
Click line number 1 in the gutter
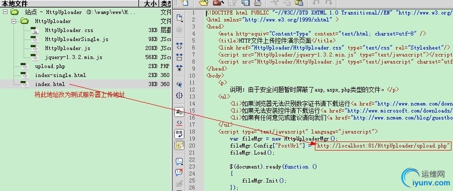coord(193,12)
